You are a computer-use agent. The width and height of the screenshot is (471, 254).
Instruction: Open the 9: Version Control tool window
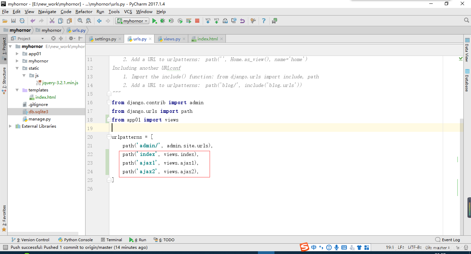30,240
